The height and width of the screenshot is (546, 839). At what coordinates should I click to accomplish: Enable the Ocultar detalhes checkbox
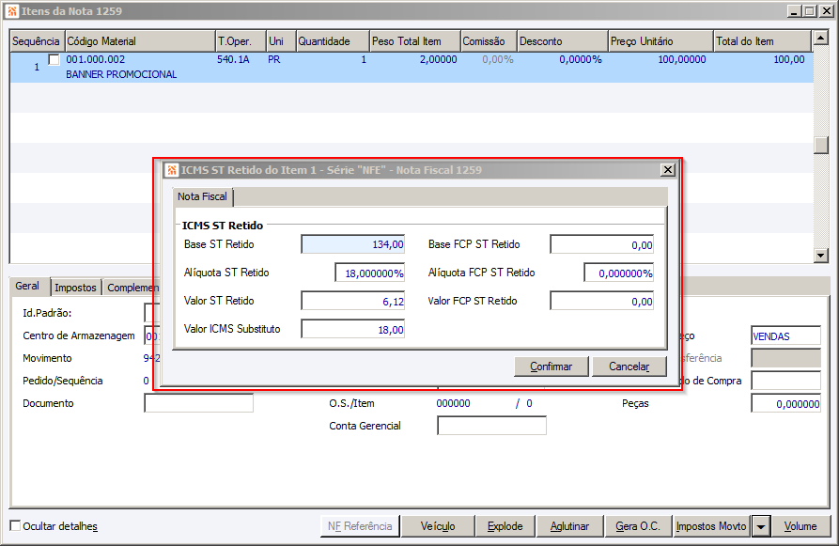16,525
